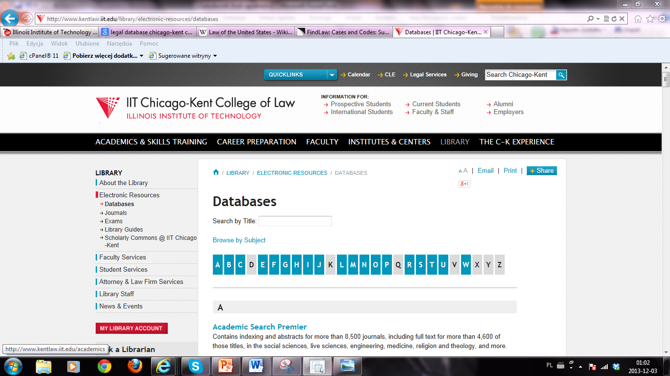Open Snipping Tool from the taskbar

tap(287, 366)
